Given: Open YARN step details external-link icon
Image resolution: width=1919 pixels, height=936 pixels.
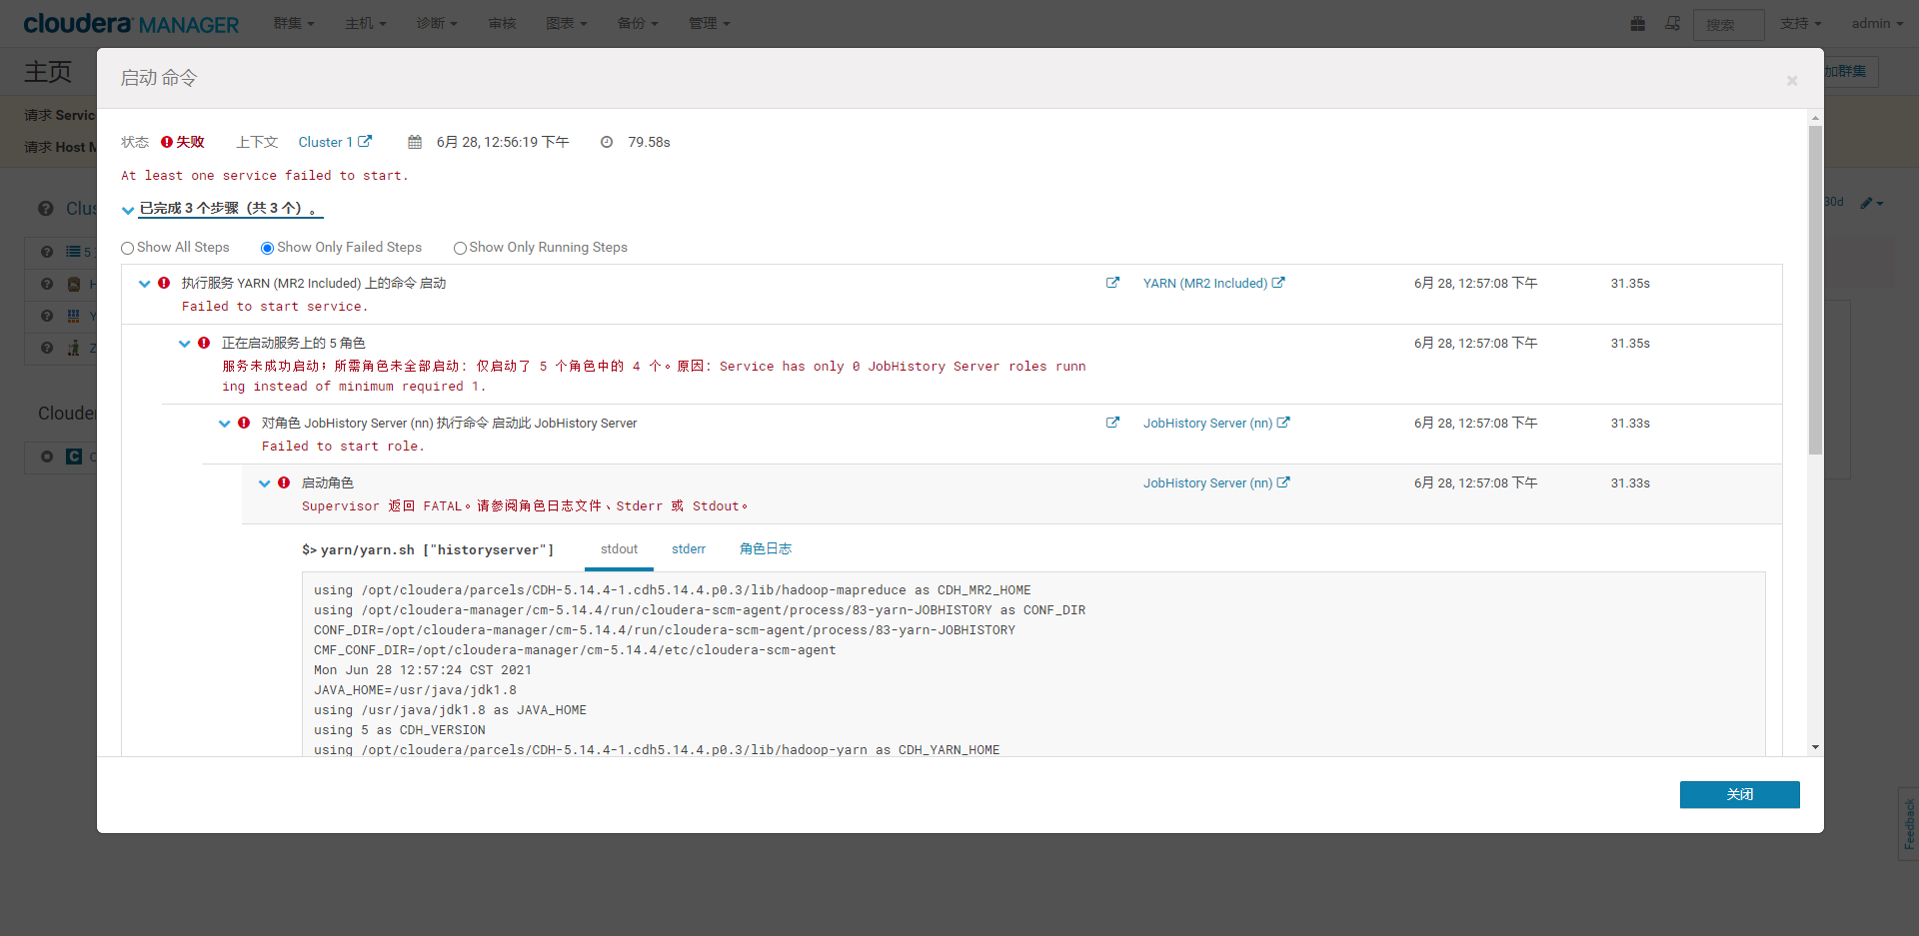Looking at the screenshot, I should (1112, 283).
